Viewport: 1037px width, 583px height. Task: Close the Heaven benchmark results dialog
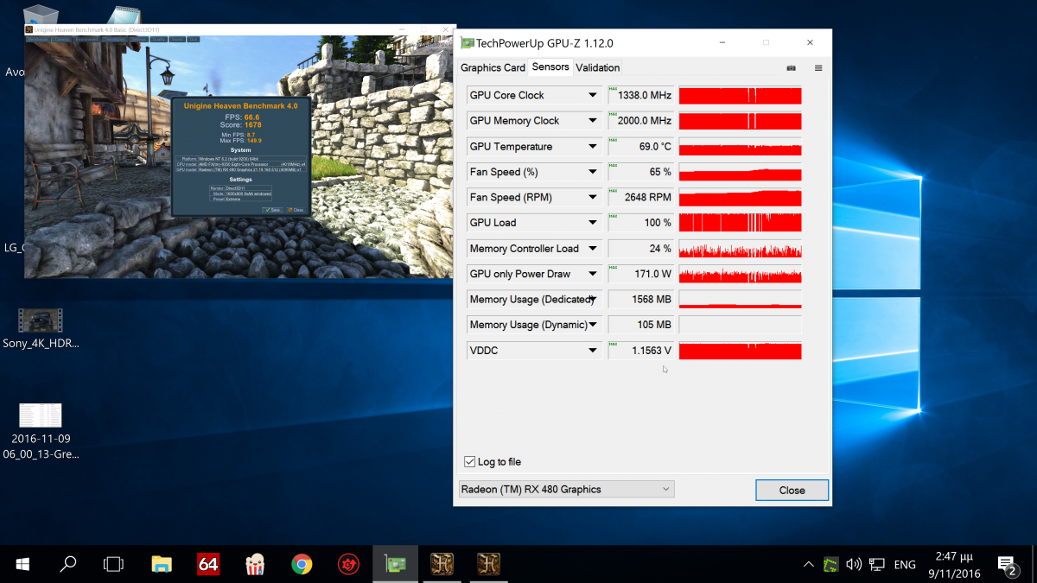pyautogui.click(x=296, y=210)
